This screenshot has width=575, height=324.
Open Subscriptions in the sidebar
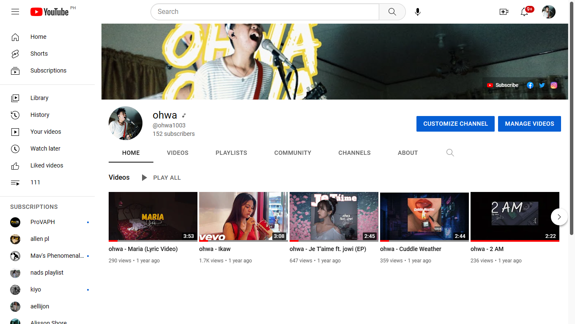(x=47, y=70)
